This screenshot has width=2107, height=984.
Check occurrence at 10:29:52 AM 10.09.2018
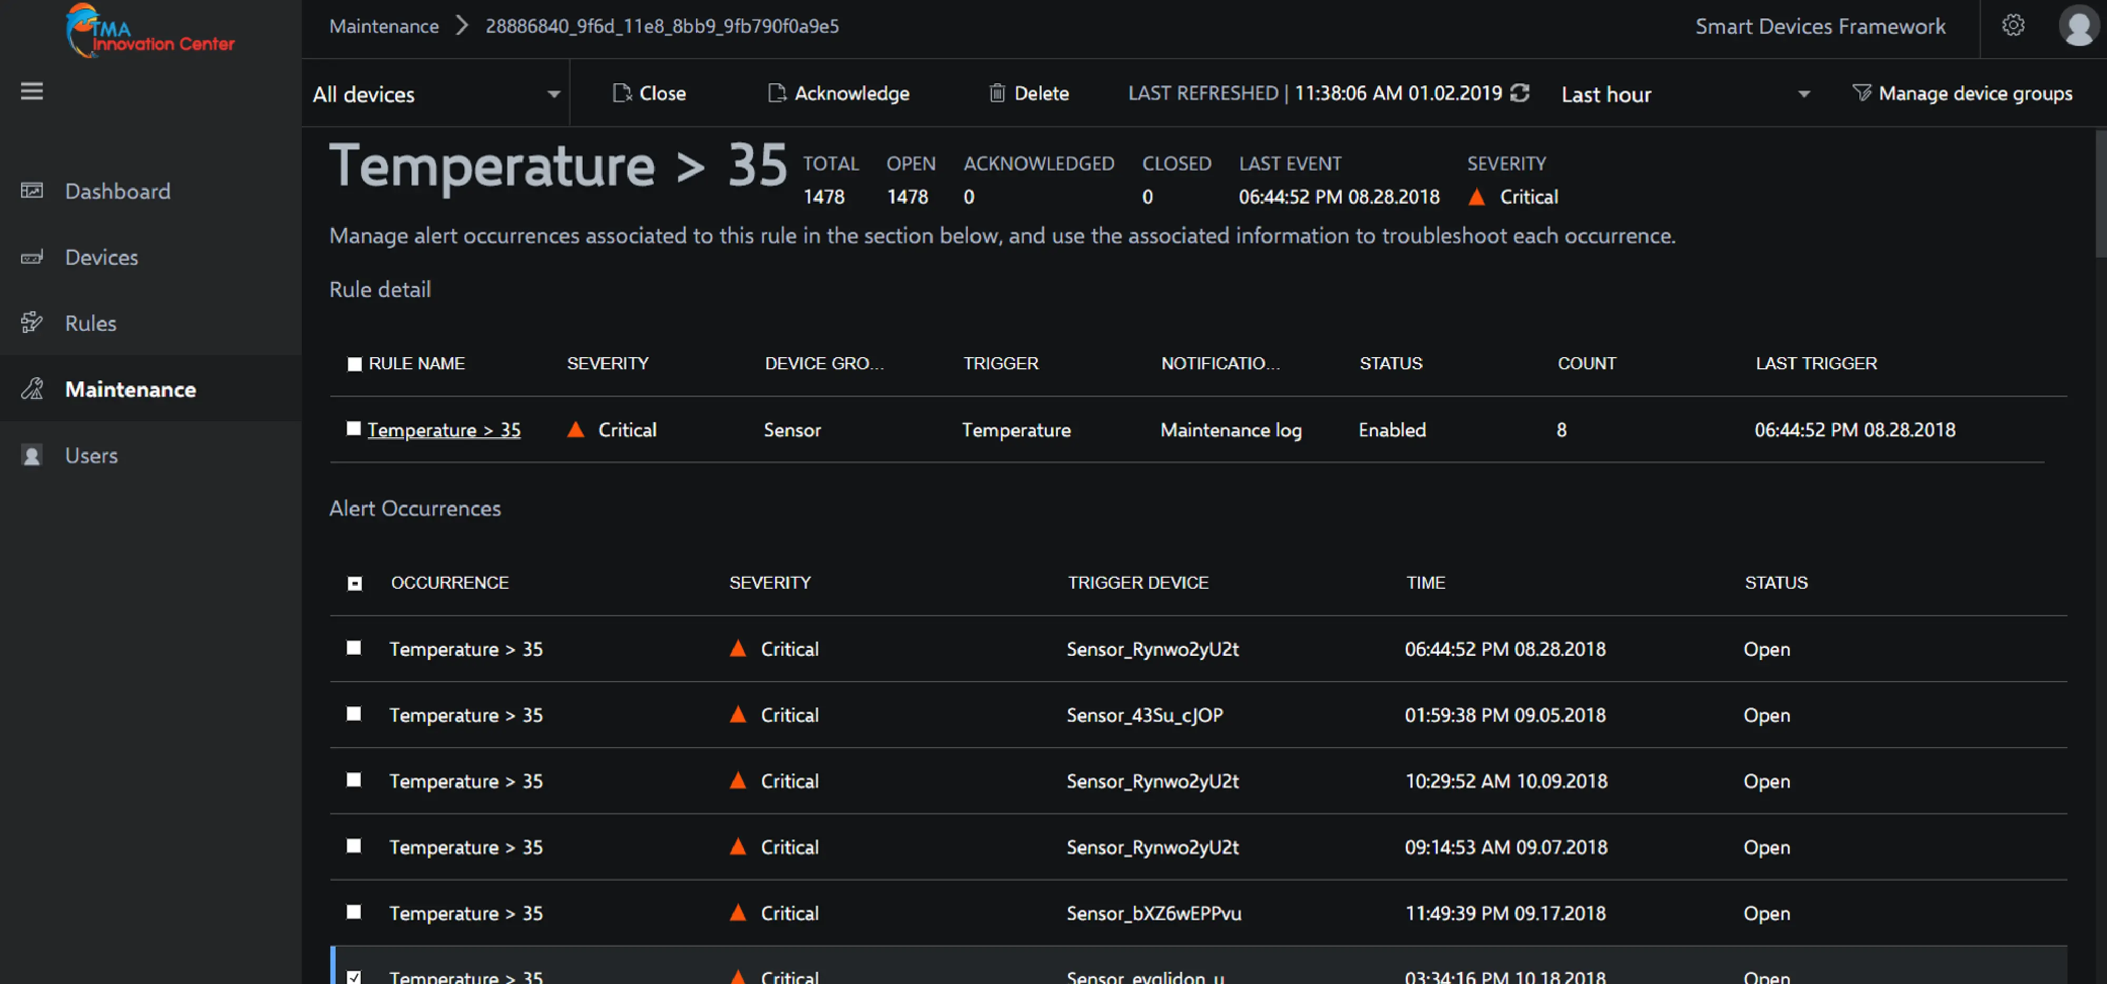(354, 780)
